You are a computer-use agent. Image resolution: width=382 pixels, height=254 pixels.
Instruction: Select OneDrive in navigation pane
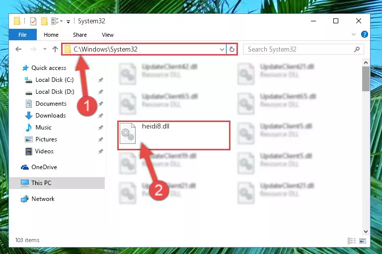(x=44, y=167)
